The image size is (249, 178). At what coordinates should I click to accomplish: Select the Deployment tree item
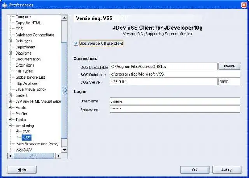(x=25, y=47)
